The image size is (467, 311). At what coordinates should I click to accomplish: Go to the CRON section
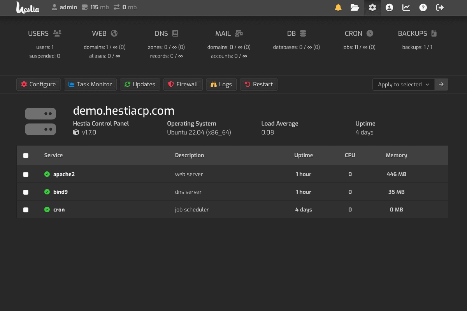pos(358,33)
